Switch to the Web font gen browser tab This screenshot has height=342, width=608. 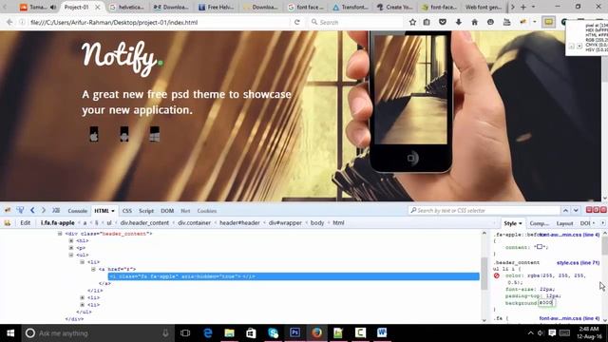pos(484,7)
